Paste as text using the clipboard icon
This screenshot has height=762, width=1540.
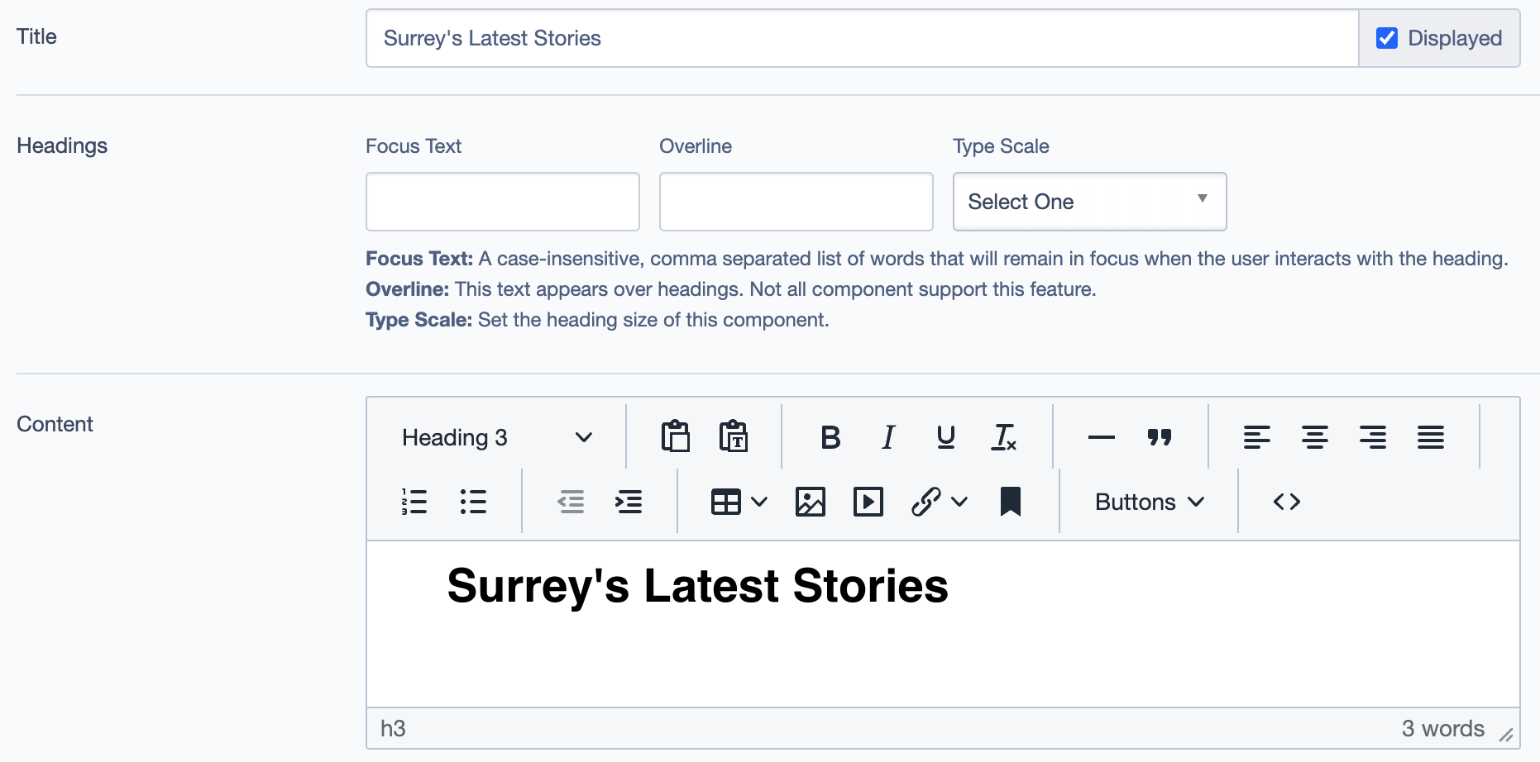[x=733, y=437]
